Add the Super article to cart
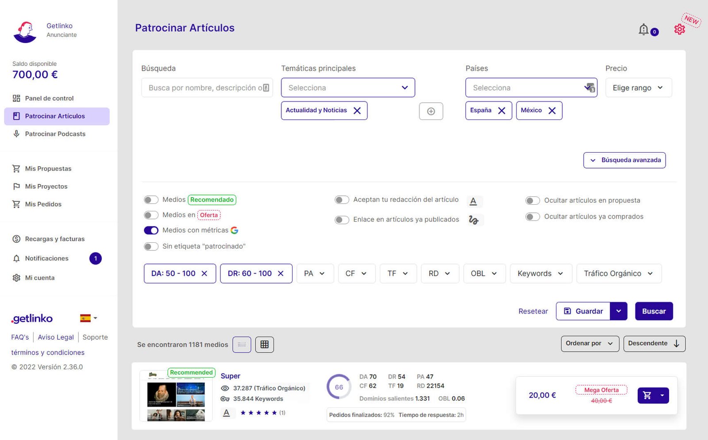708x440 pixels. coord(647,395)
